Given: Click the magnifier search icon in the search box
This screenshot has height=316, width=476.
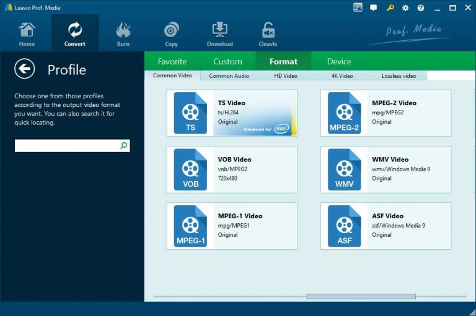Looking at the screenshot, I should coord(124,146).
